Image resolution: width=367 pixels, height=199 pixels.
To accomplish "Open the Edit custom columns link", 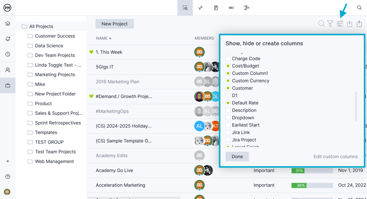I will (x=335, y=156).
